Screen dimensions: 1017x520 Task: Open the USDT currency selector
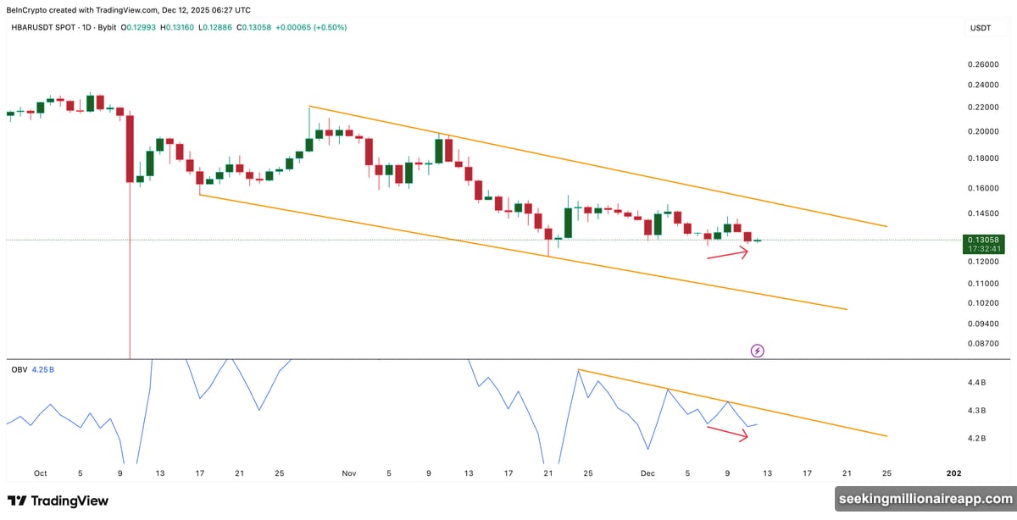980,29
